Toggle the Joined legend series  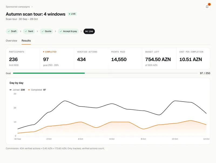pos(17,90)
